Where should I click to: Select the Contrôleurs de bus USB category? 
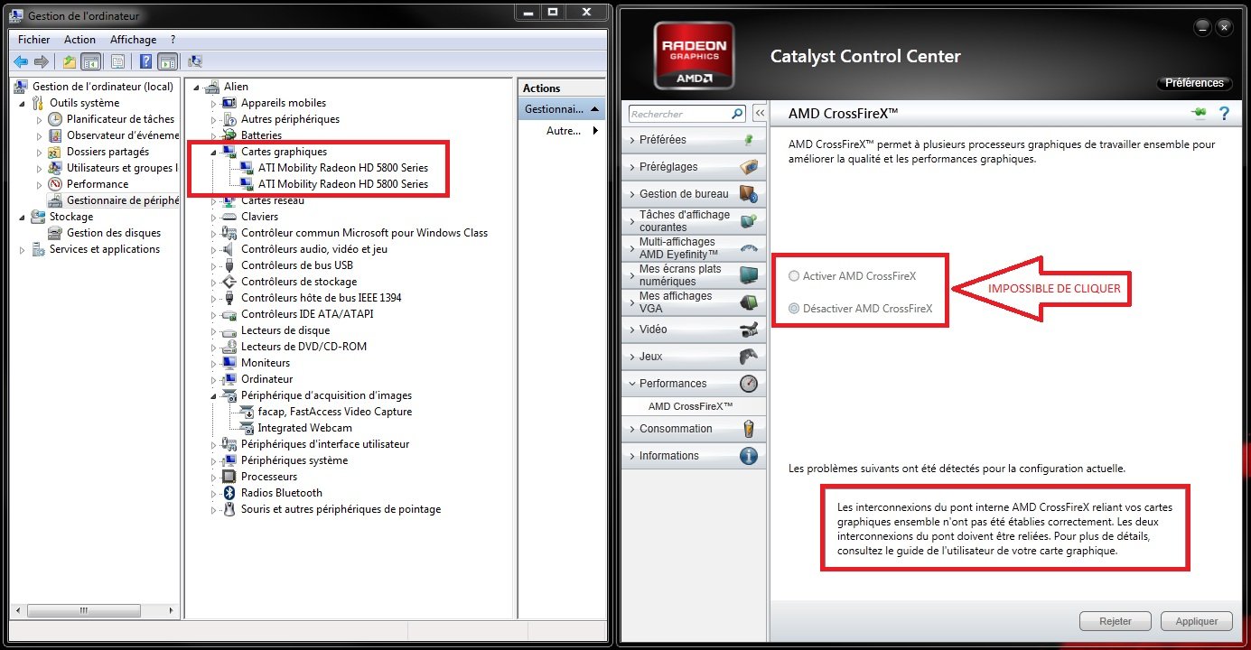coord(296,265)
